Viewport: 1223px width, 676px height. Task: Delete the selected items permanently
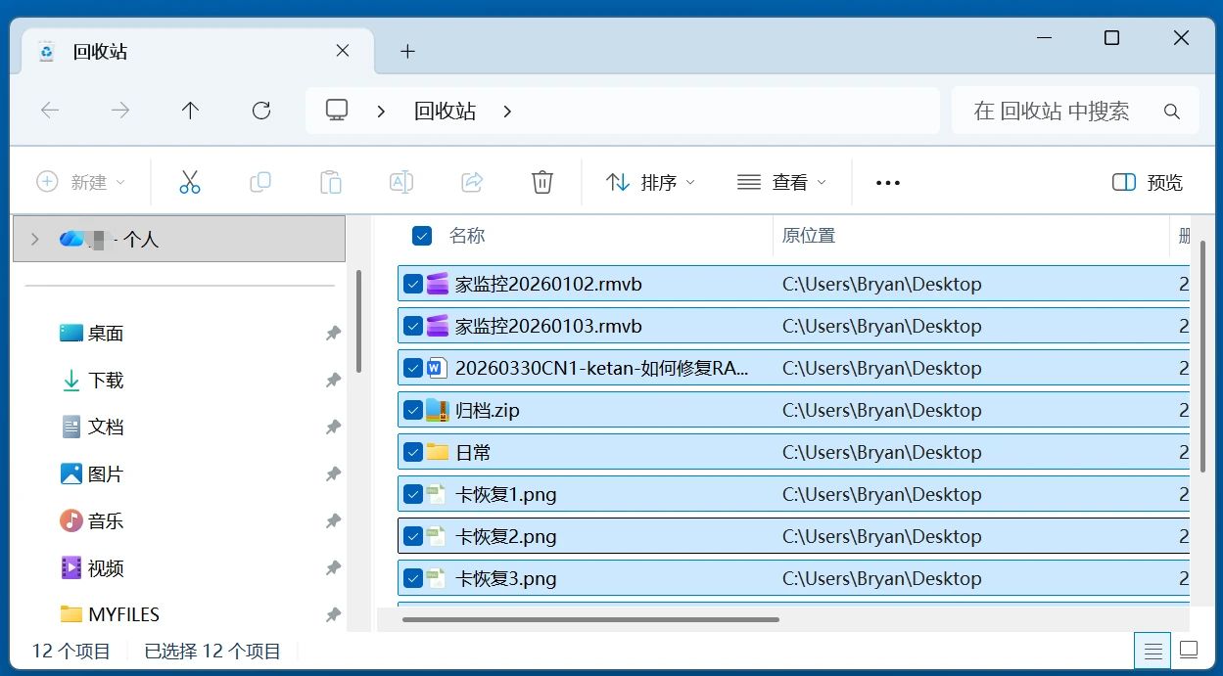(541, 182)
